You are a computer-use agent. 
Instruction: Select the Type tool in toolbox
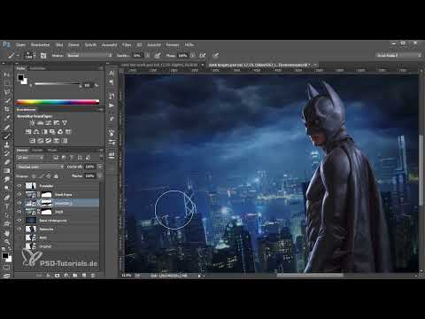pos(6,206)
